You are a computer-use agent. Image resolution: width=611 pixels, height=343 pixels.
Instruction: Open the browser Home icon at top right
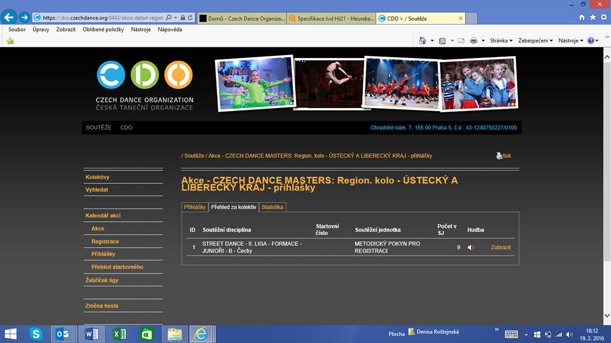point(582,17)
